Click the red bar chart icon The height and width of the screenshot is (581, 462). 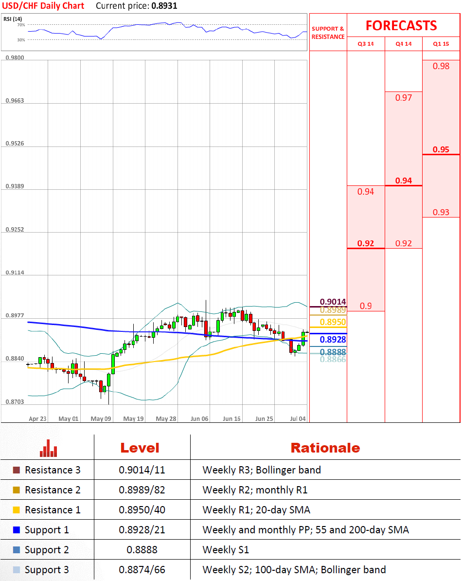pos(49,448)
